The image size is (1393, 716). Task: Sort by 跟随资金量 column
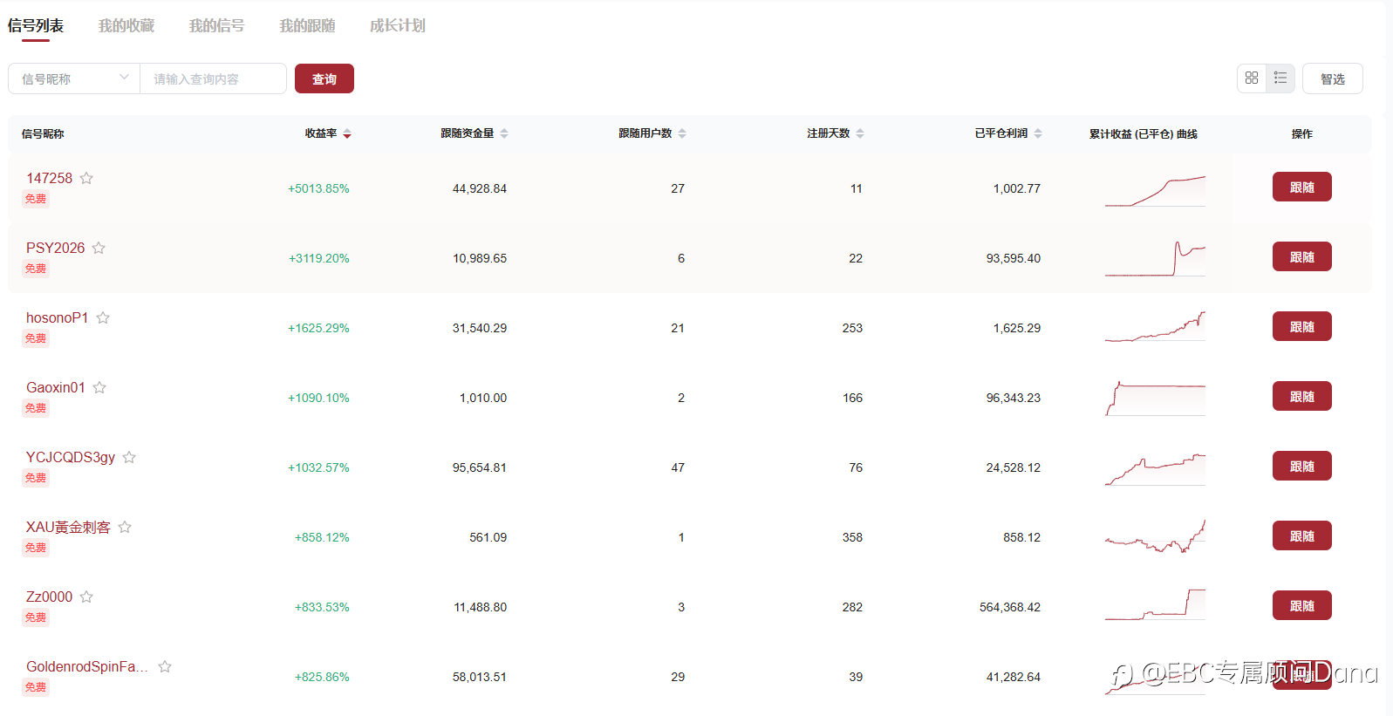tap(504, 133)
